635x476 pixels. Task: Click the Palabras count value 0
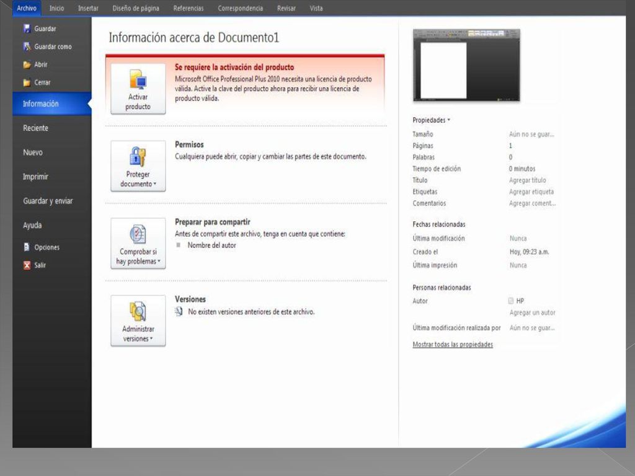(511, 157)
